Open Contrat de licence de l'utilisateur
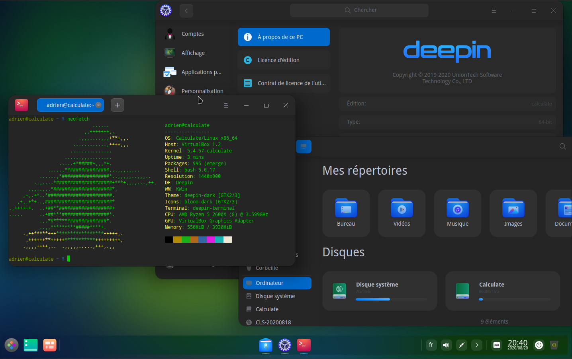Screen dimensions: 572x359 click(x=284, y=83)
